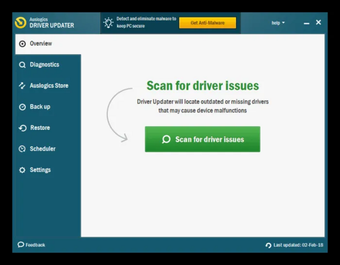Screen dimensions: 340x265
Task: Click the Settings gear icon
Action: (x=22, y=170)
